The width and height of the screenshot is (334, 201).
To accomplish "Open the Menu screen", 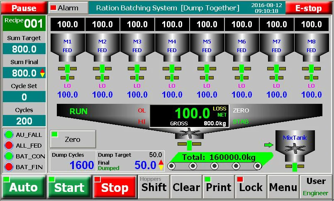I will click(x=283, y=187).
